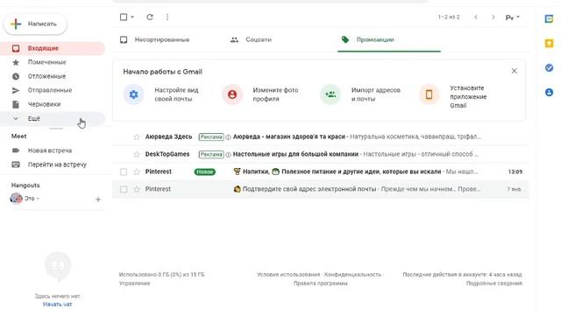
Task: Click the import contacts icon
Action: (x=330, y=94)
